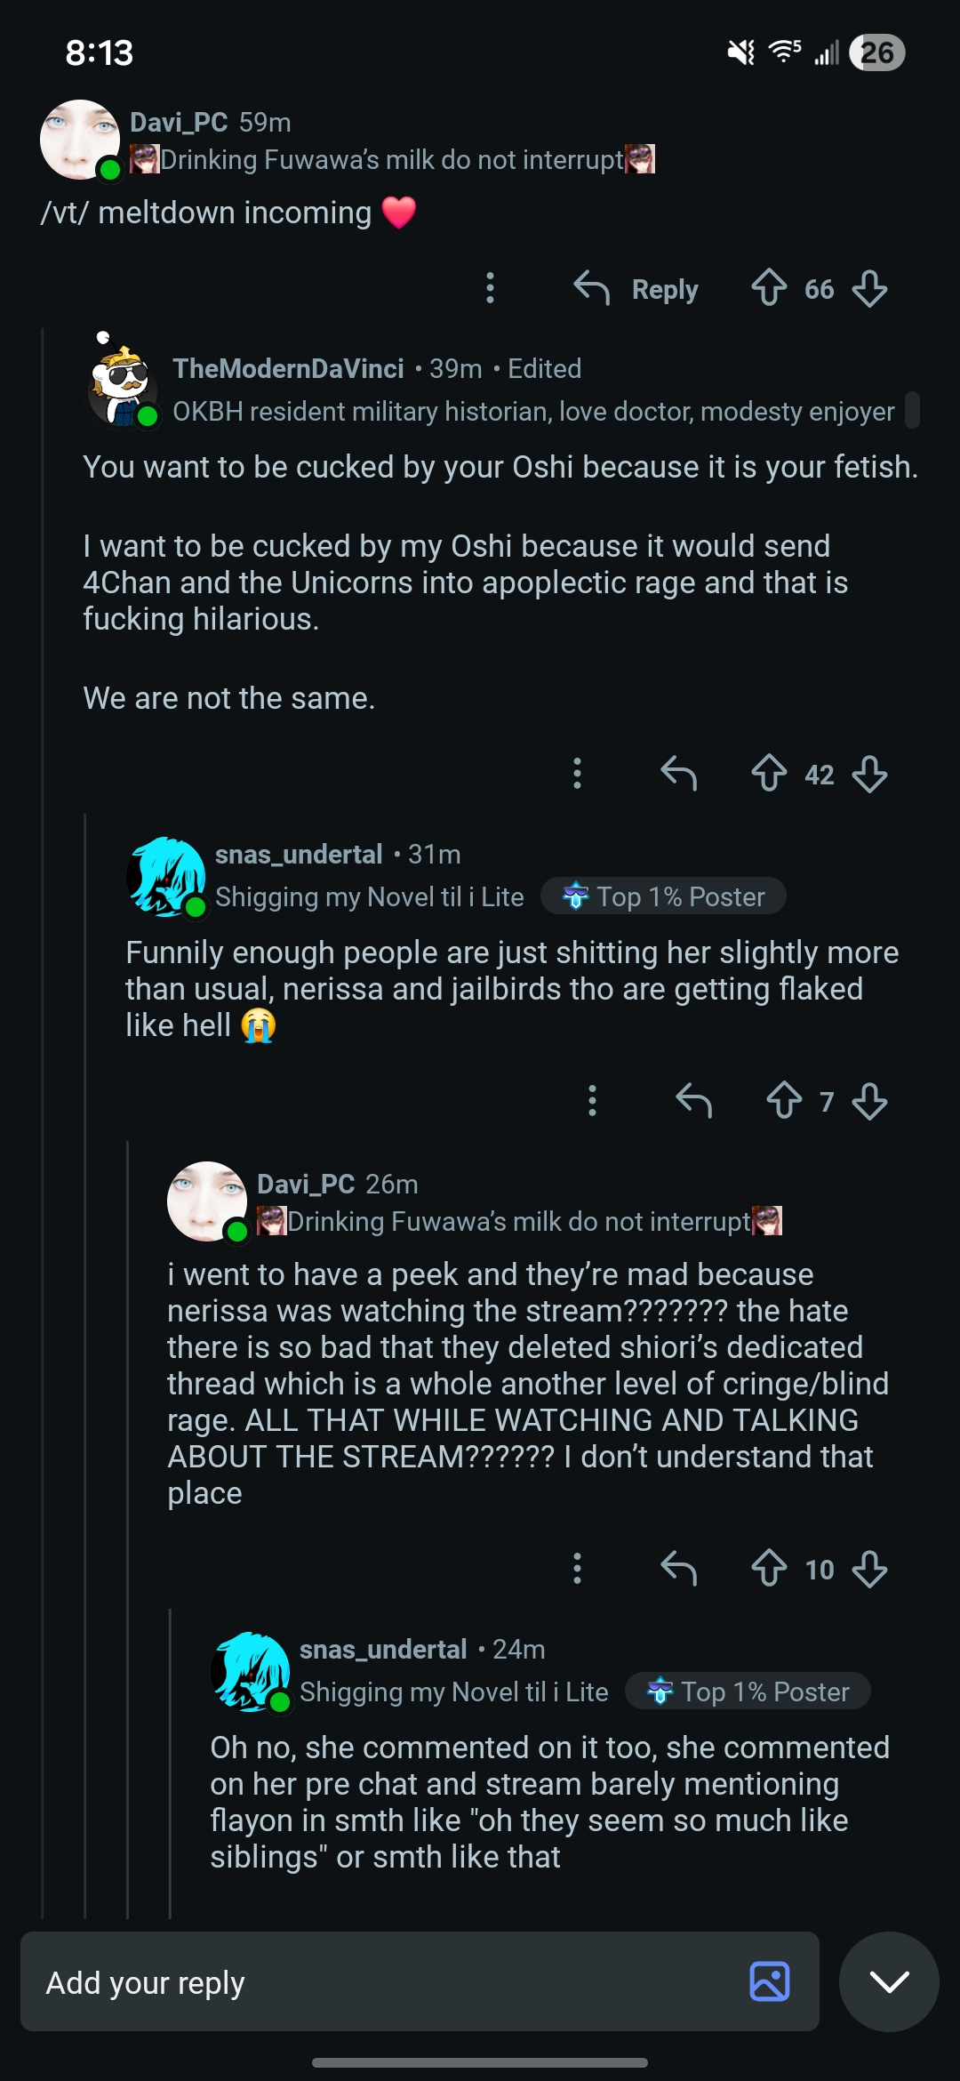
Task: Reply to snas_undertal's 31m comment
Action: coord(693,1100)
